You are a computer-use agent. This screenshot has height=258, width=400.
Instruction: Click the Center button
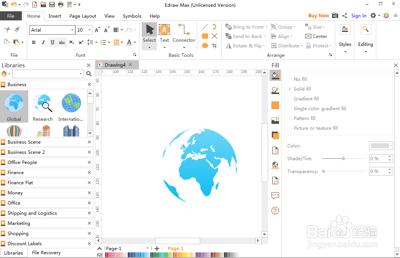coord(316,36)
